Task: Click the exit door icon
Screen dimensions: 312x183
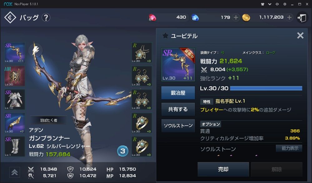Action: (302, 18)
